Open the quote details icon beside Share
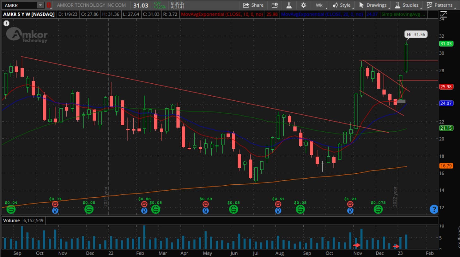The width and height of the screenshot is (460, 257). point(274,5)
